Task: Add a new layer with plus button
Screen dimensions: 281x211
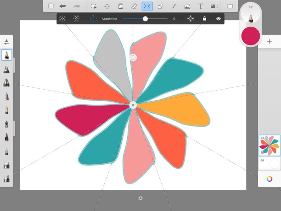Action: pyautogui.click(x=269, y=41)
